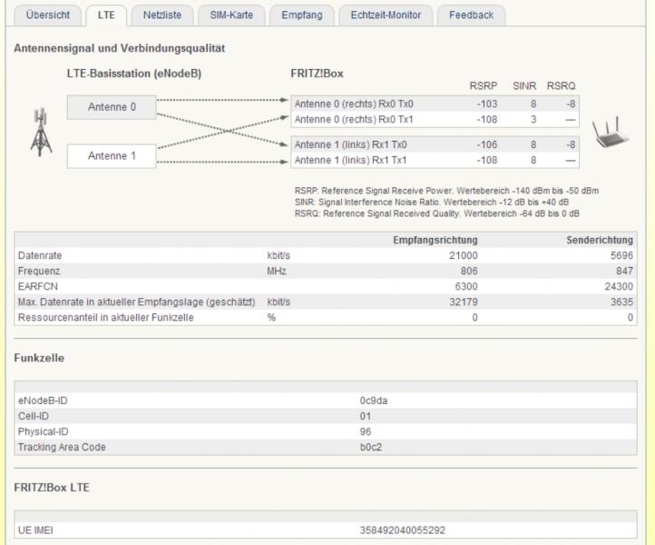
Task: Click the Frequenz row label
Action: point(39,271)
